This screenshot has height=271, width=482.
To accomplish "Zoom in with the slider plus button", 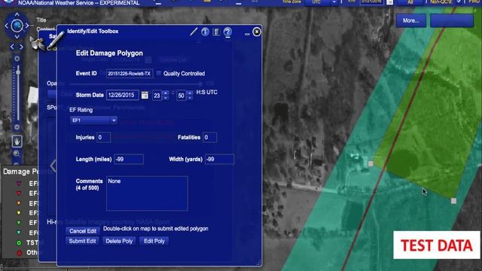I will click(17, 59).
